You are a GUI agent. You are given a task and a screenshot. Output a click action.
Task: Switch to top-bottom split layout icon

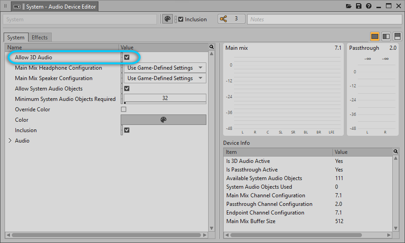pyautogui.click(x=397, y=36)
